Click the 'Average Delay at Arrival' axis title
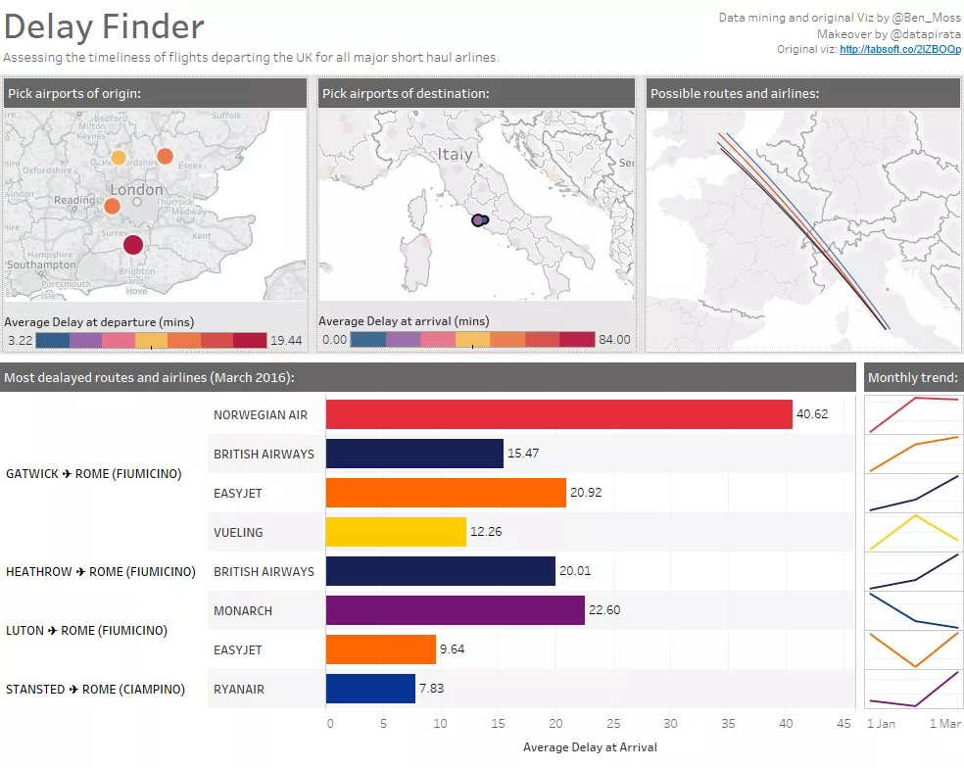The image size is (964, 768). 590,747
